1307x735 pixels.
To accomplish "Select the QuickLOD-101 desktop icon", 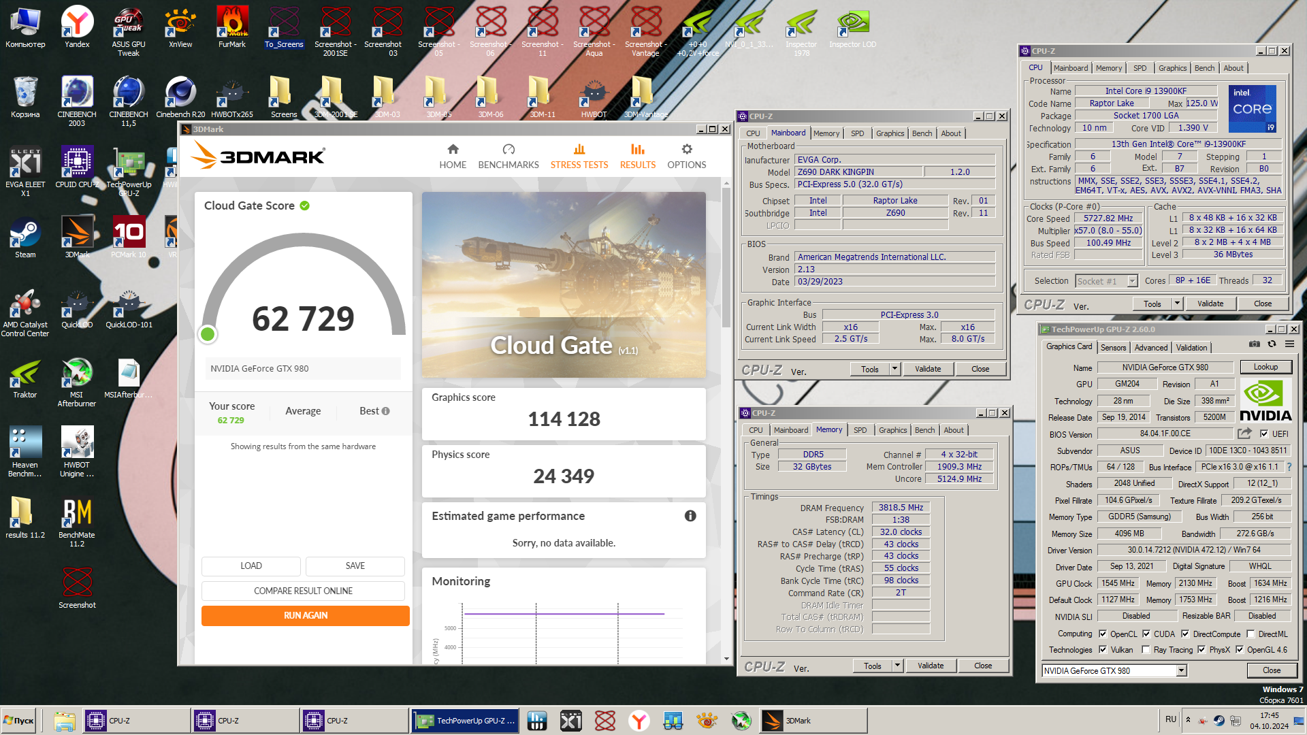I will pyautogui.click(x=129, y=308).
